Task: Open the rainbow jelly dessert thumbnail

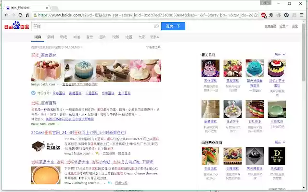Action: click(x=255, y=109)
